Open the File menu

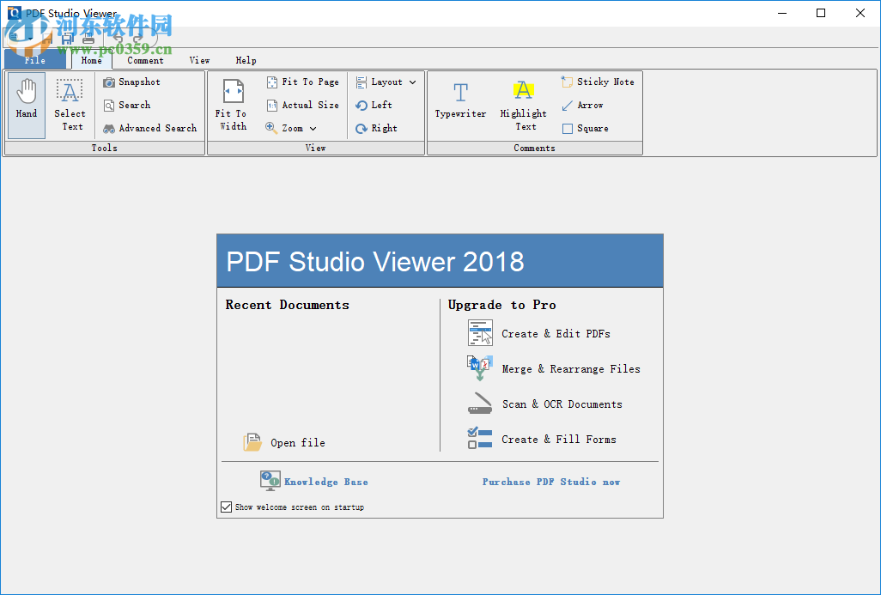pyautogui.click(x=34, y=60)
